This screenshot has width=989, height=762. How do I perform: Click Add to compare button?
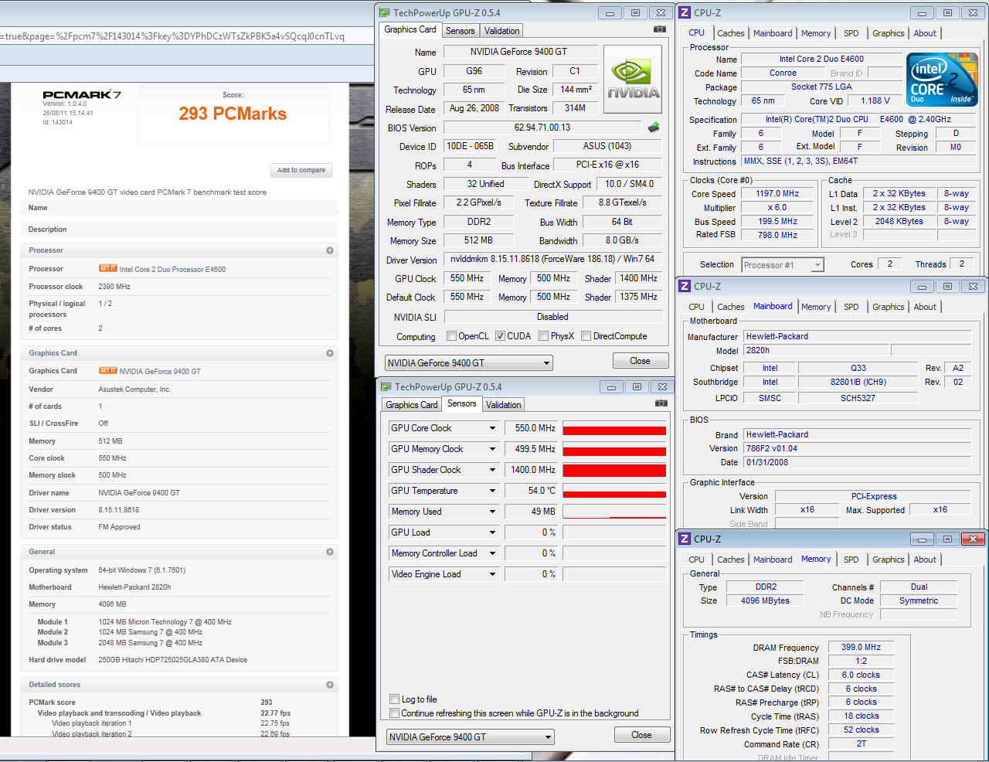pyautogui.click(x=301, y=170)
